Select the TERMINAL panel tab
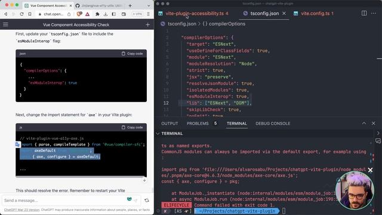Image resolution: width=382 pixels, height=215 pixels. (x=237, y=124)
